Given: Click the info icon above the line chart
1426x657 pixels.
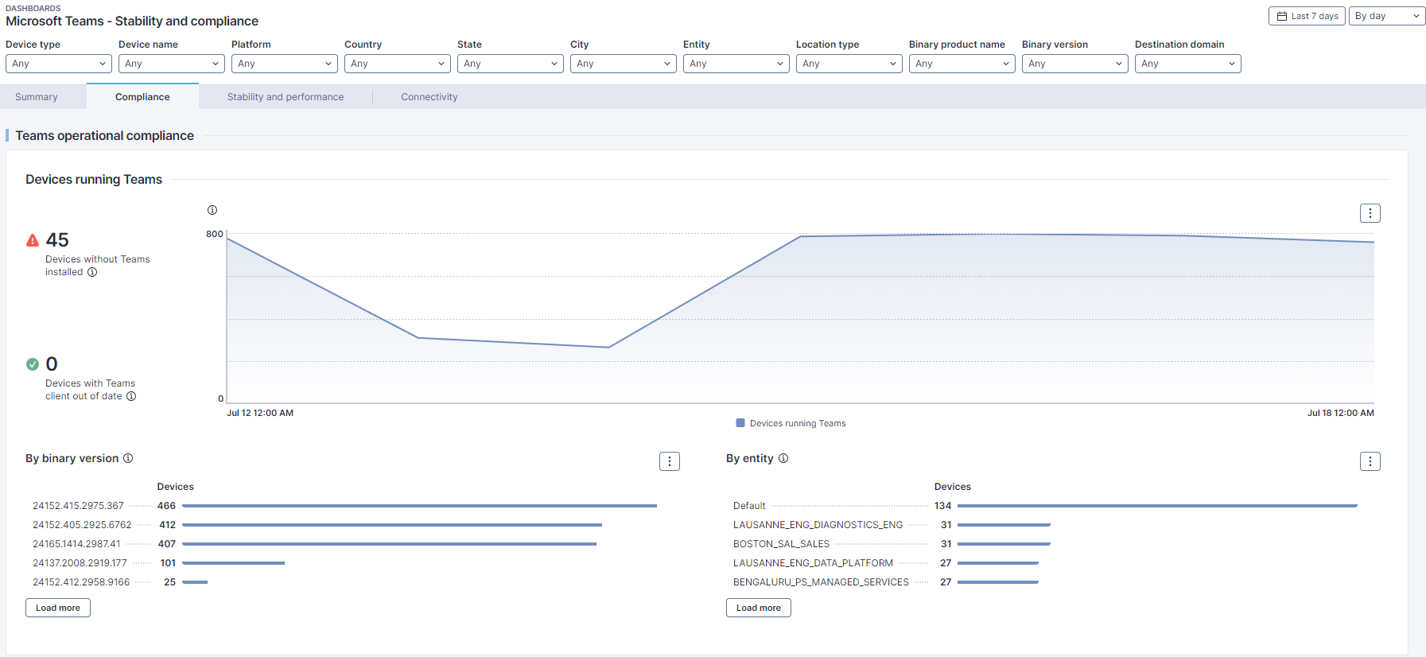Looking at the screenshot, I should [x=212, y=210].
